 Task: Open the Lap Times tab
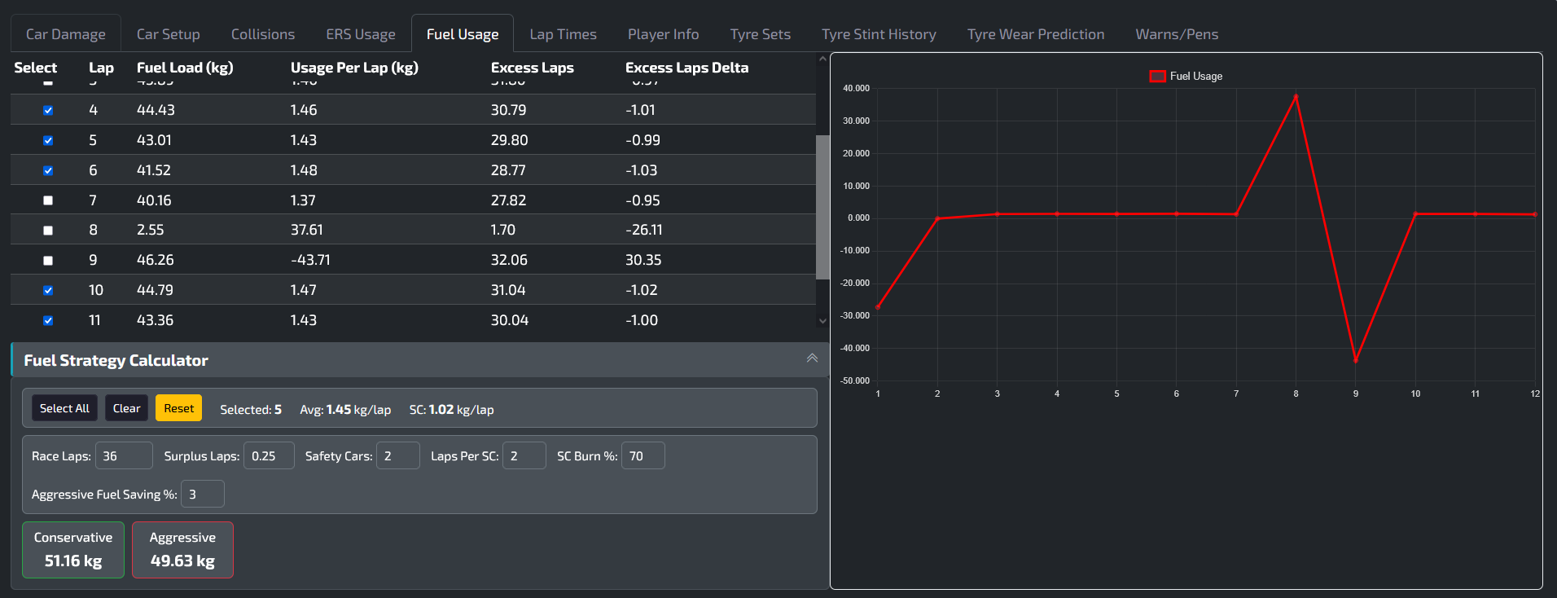click(x=564, y=34)
